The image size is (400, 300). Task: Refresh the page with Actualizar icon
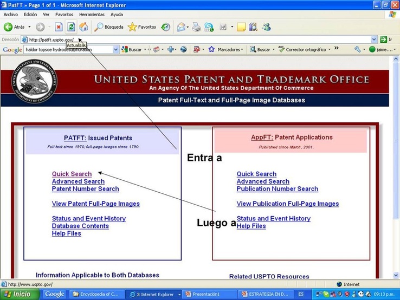(x=71, y=27)
